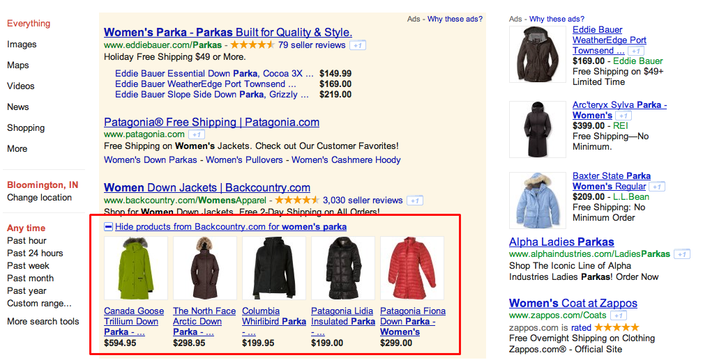This screenshot has height=360, width=703.
Task: Click the +1 button next to patagonia.com
Action: [x=197, y=134]
